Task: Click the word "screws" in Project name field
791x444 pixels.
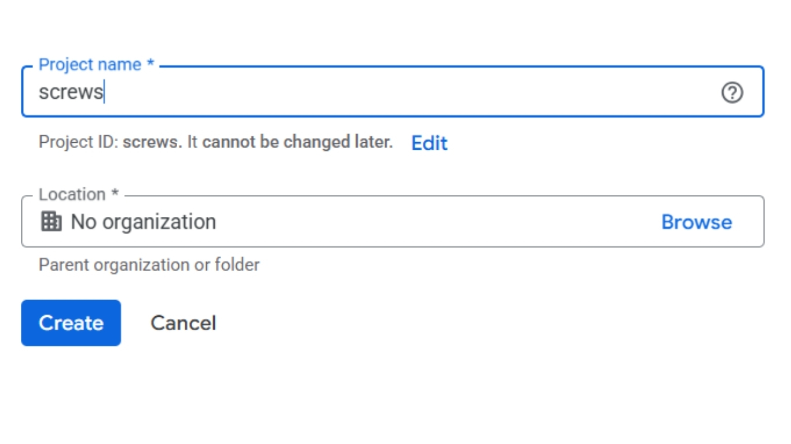Action: pos(70,92)
